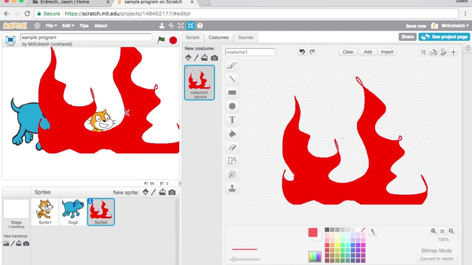Zoom in the paint canvas

pyautogui.click(x=451, y=231)
